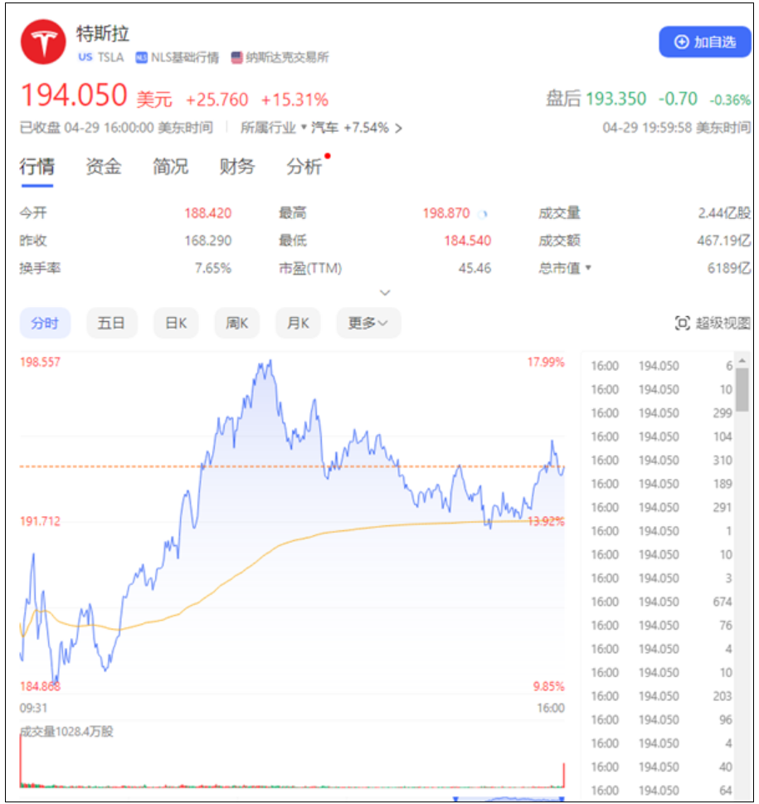
Task: Click the price chart peak near 198.557
Action: click(270, 362)
